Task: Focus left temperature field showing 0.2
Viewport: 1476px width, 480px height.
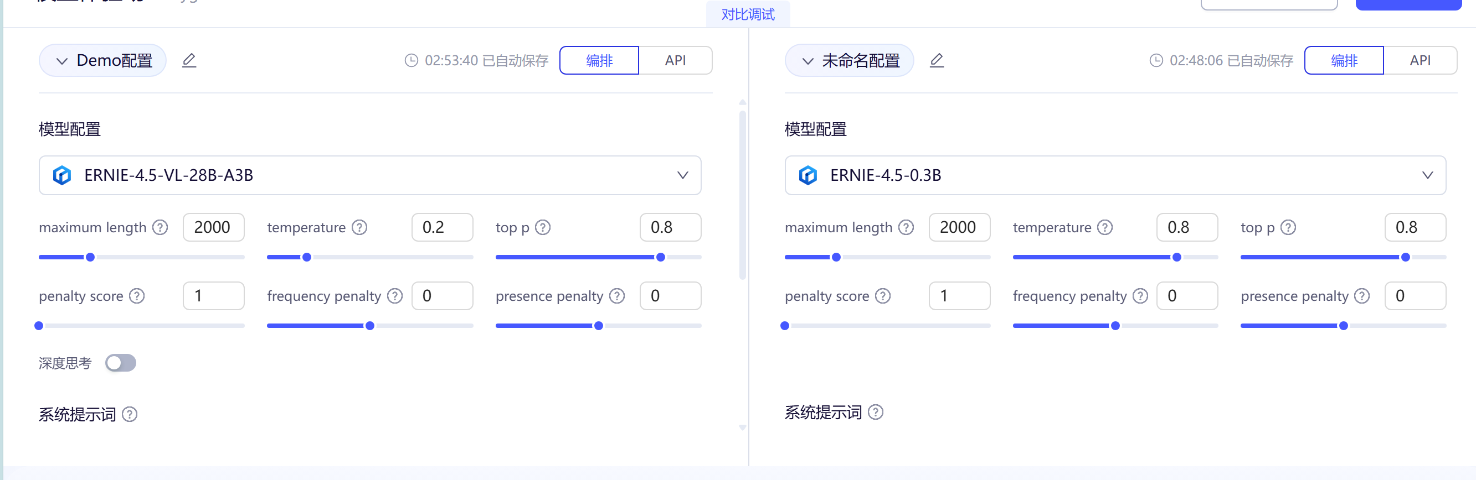Action: (x=443, y=228)
